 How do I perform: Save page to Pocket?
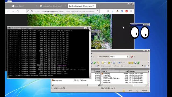108,11
